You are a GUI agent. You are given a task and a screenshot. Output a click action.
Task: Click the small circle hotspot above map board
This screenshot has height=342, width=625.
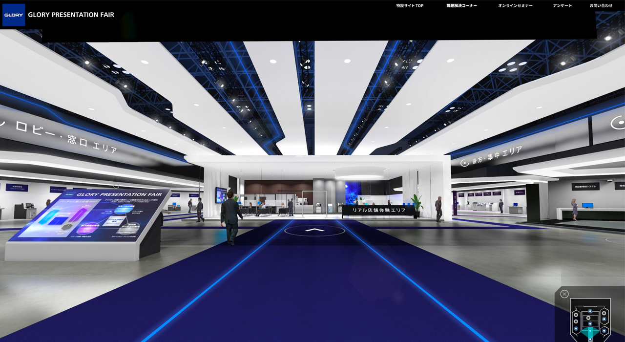click(116, 186)
